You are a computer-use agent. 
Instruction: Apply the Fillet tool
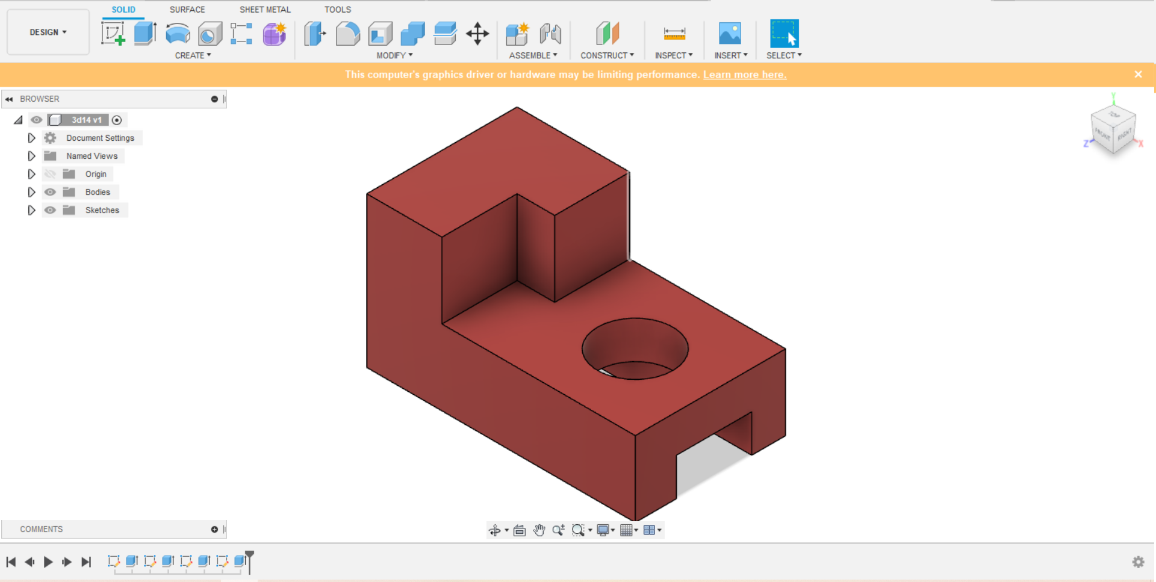pyautogui.click(x=348, y=34)
